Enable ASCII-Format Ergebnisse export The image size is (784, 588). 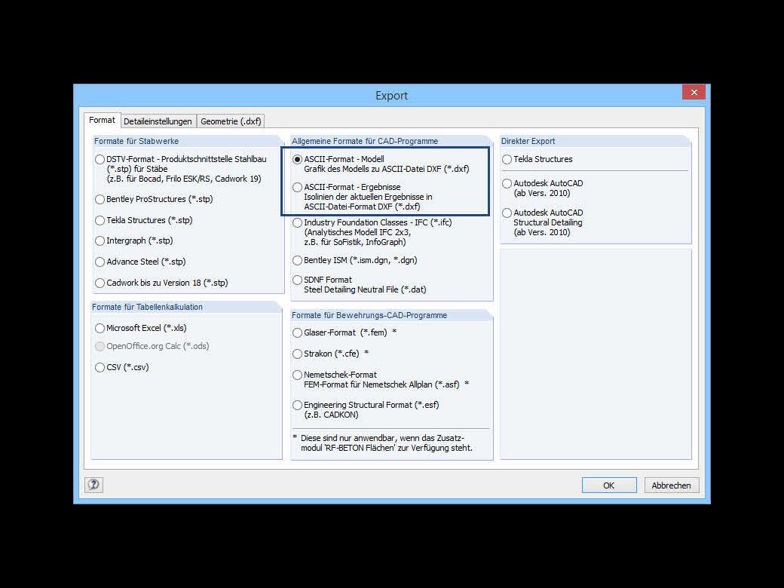tap(298, 187)
